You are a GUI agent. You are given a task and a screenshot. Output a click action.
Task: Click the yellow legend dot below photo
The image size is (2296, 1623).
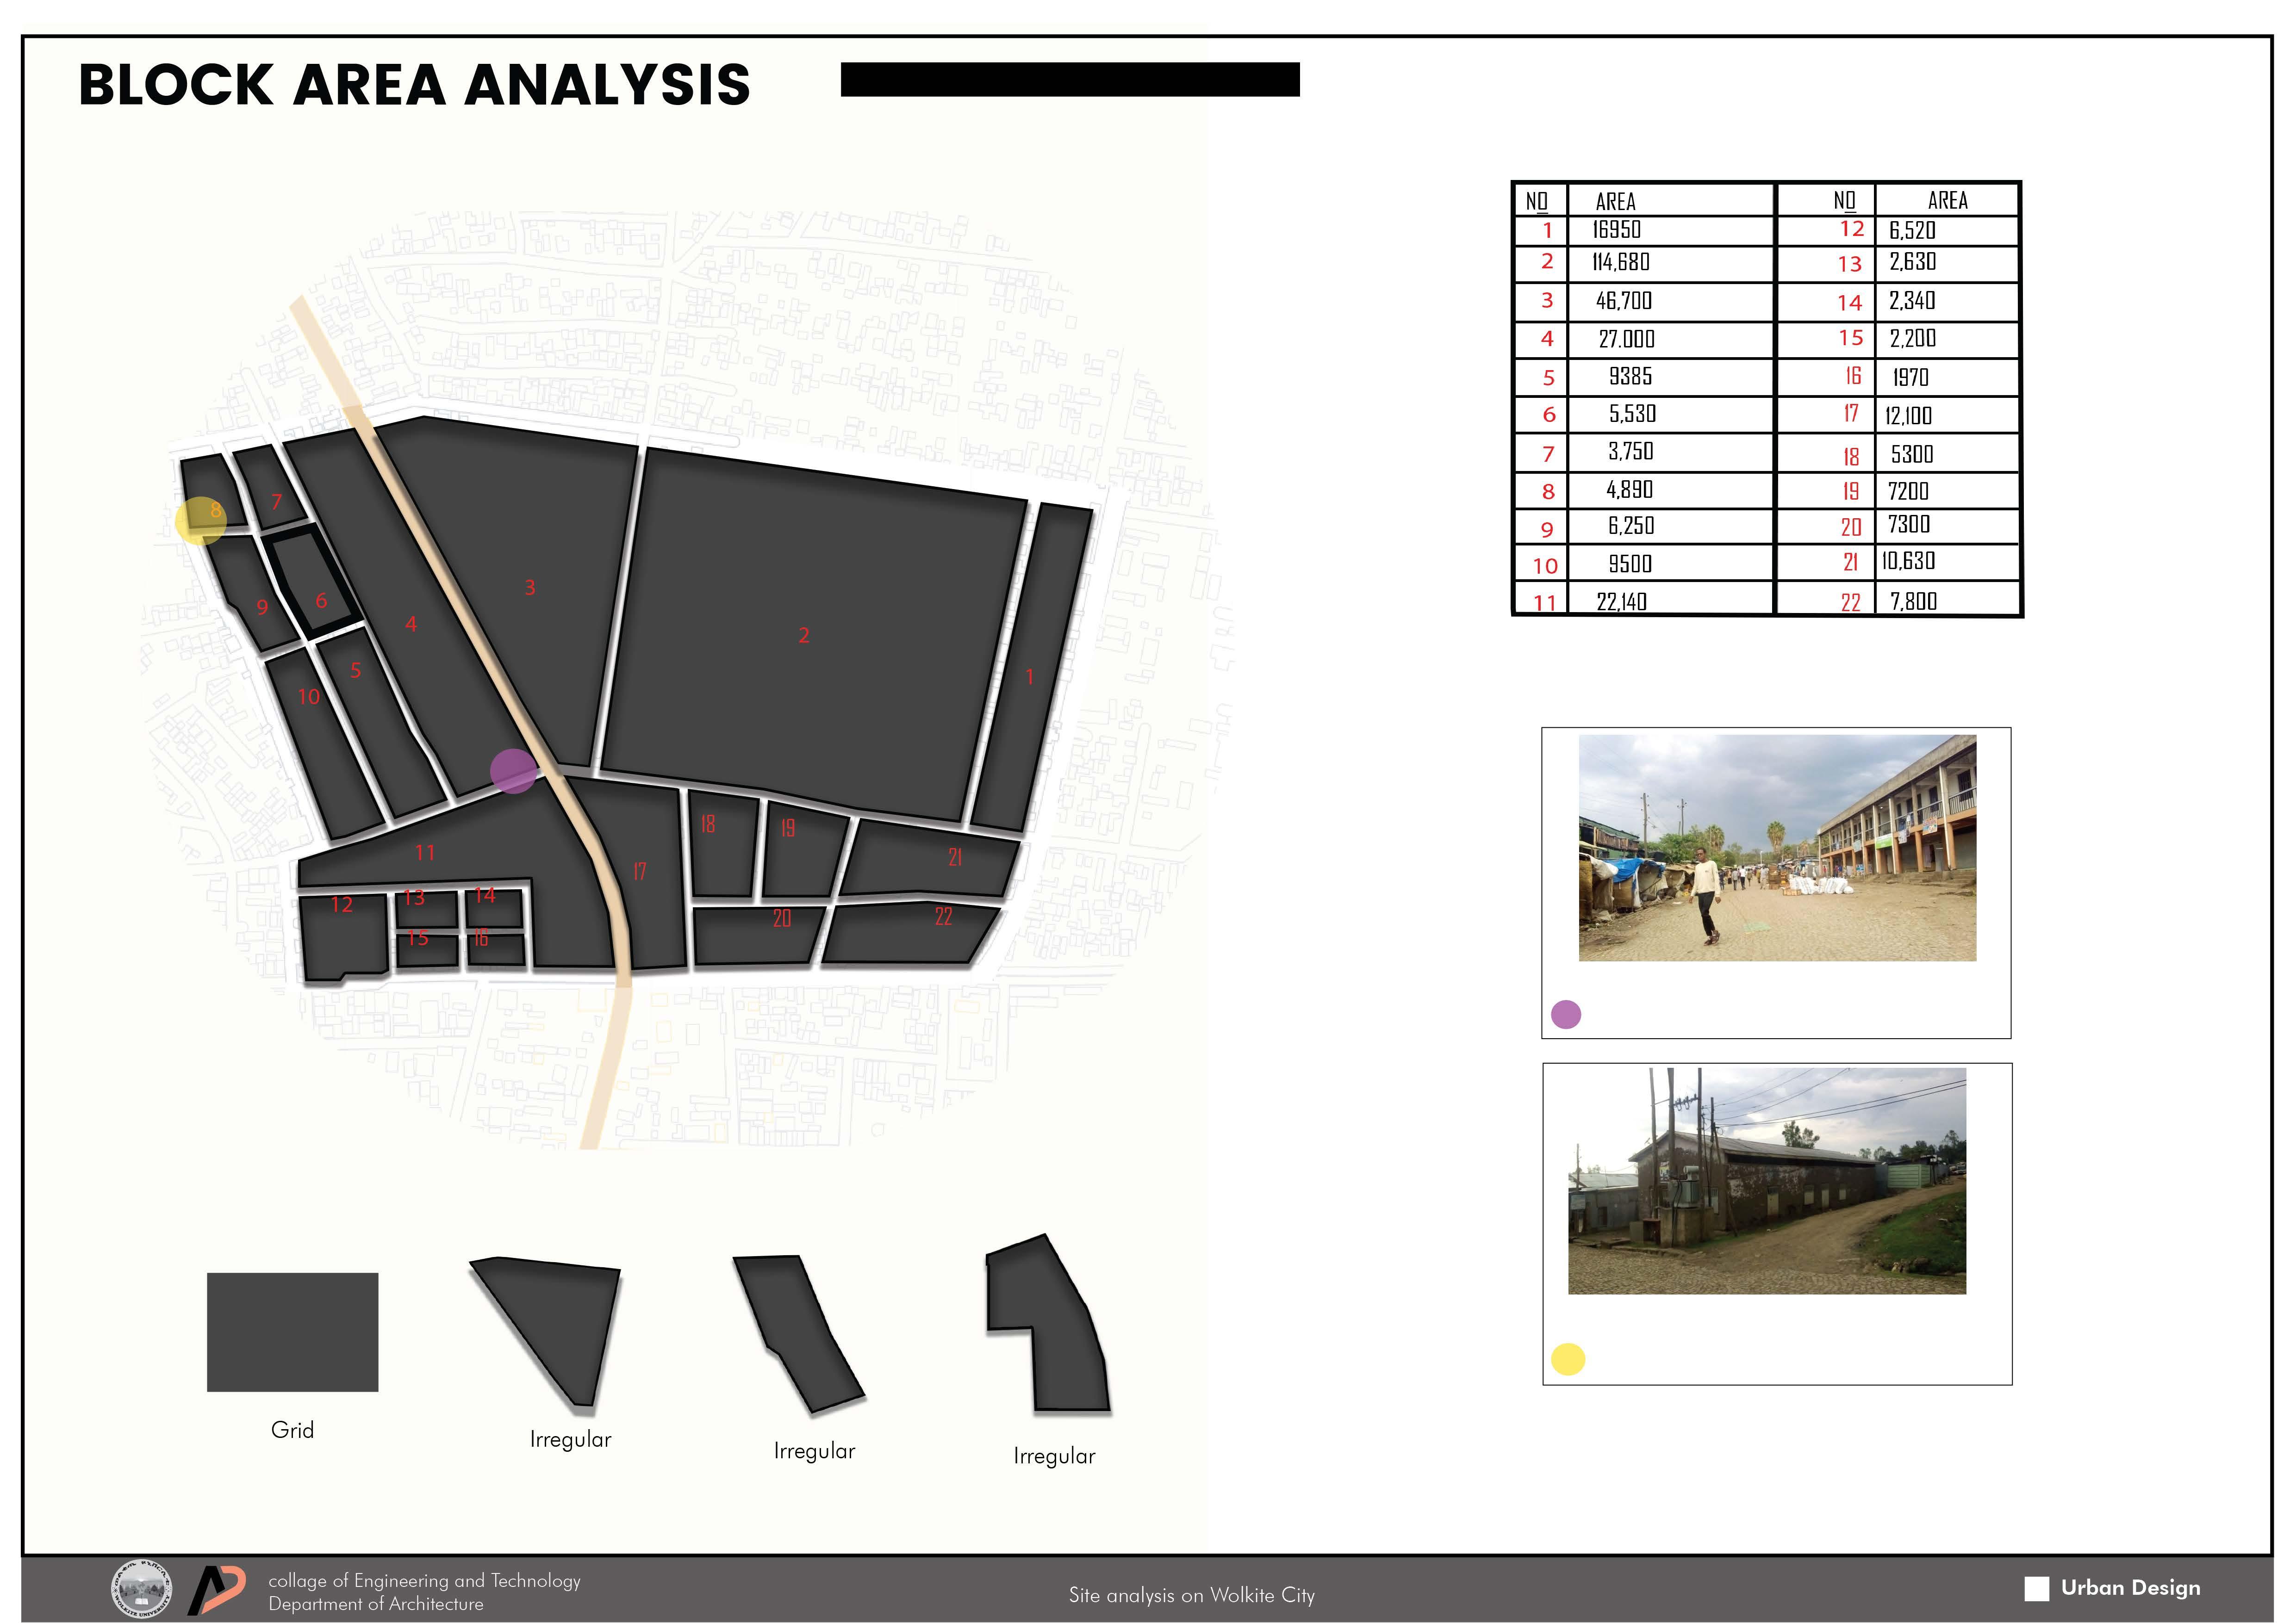[1567, 1359]
